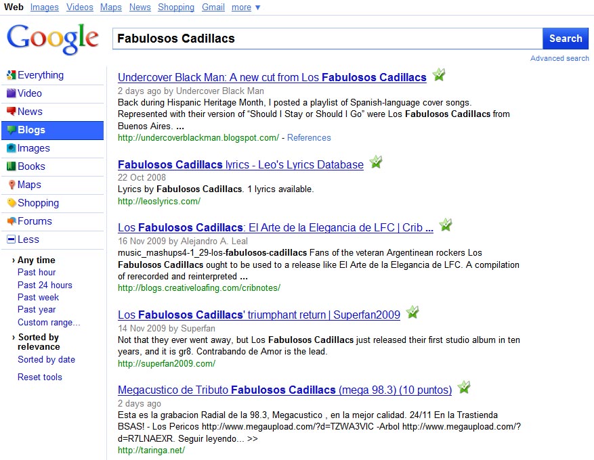
Task: Click the Books sidebar icon
Action: [11, 166]
